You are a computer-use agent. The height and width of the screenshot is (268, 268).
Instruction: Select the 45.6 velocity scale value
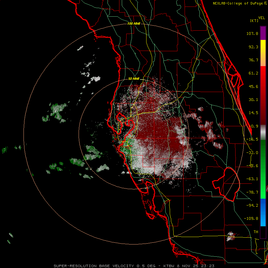tap(253, 86)
